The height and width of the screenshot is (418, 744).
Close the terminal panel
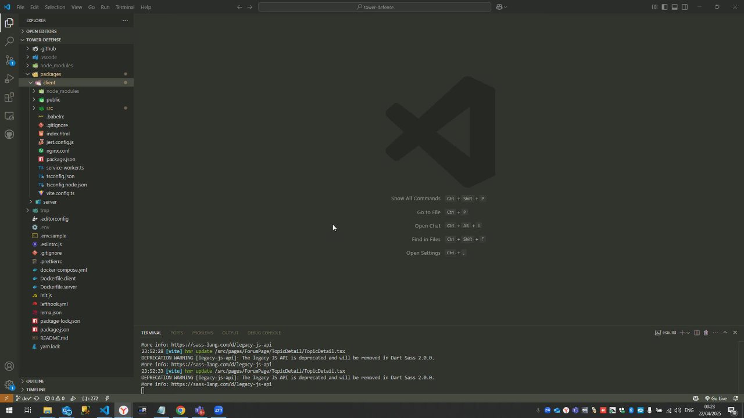pos(735,333)
